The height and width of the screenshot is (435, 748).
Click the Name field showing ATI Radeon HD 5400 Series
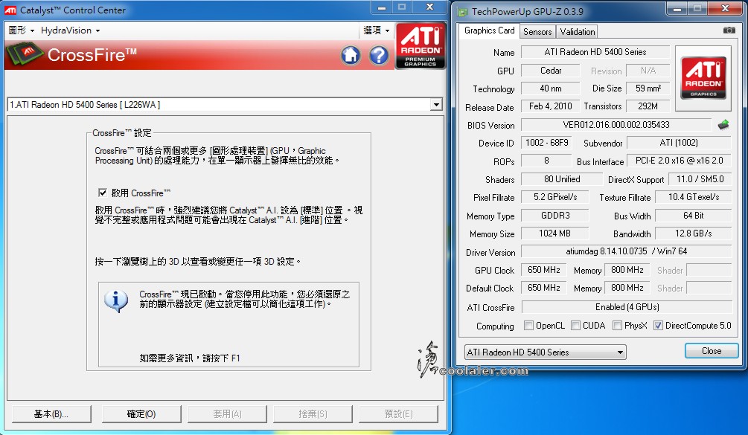coord(595,52)
